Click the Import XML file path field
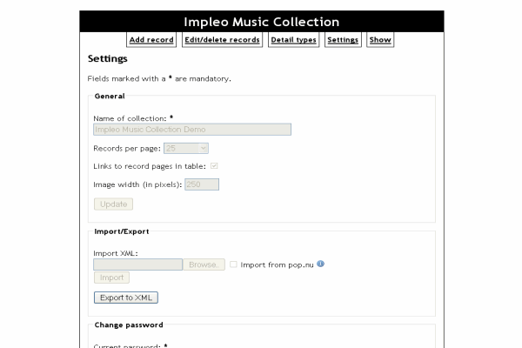 coord(137,264)
